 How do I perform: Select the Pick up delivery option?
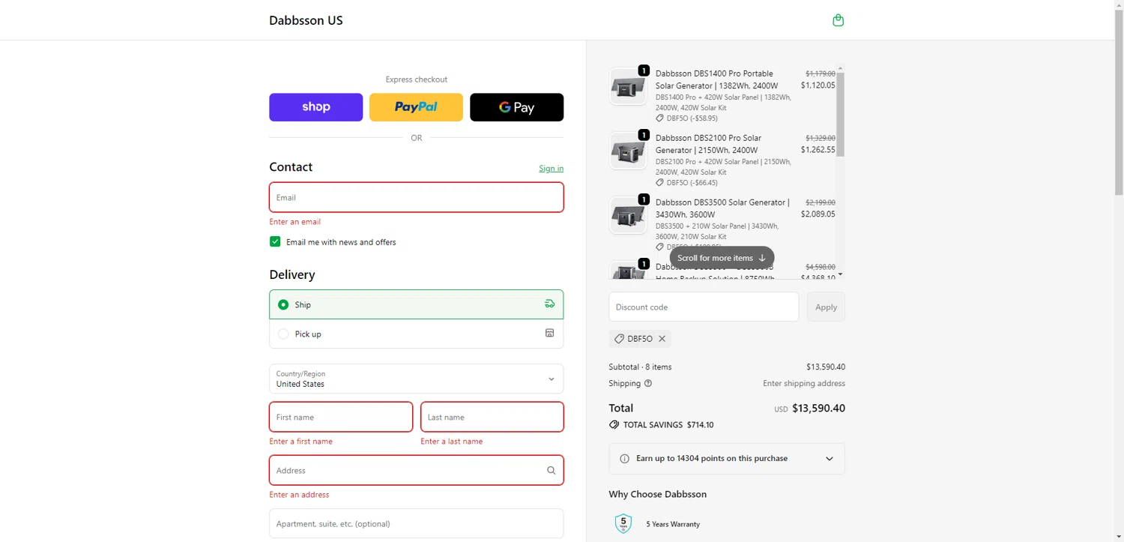[416, 334]
